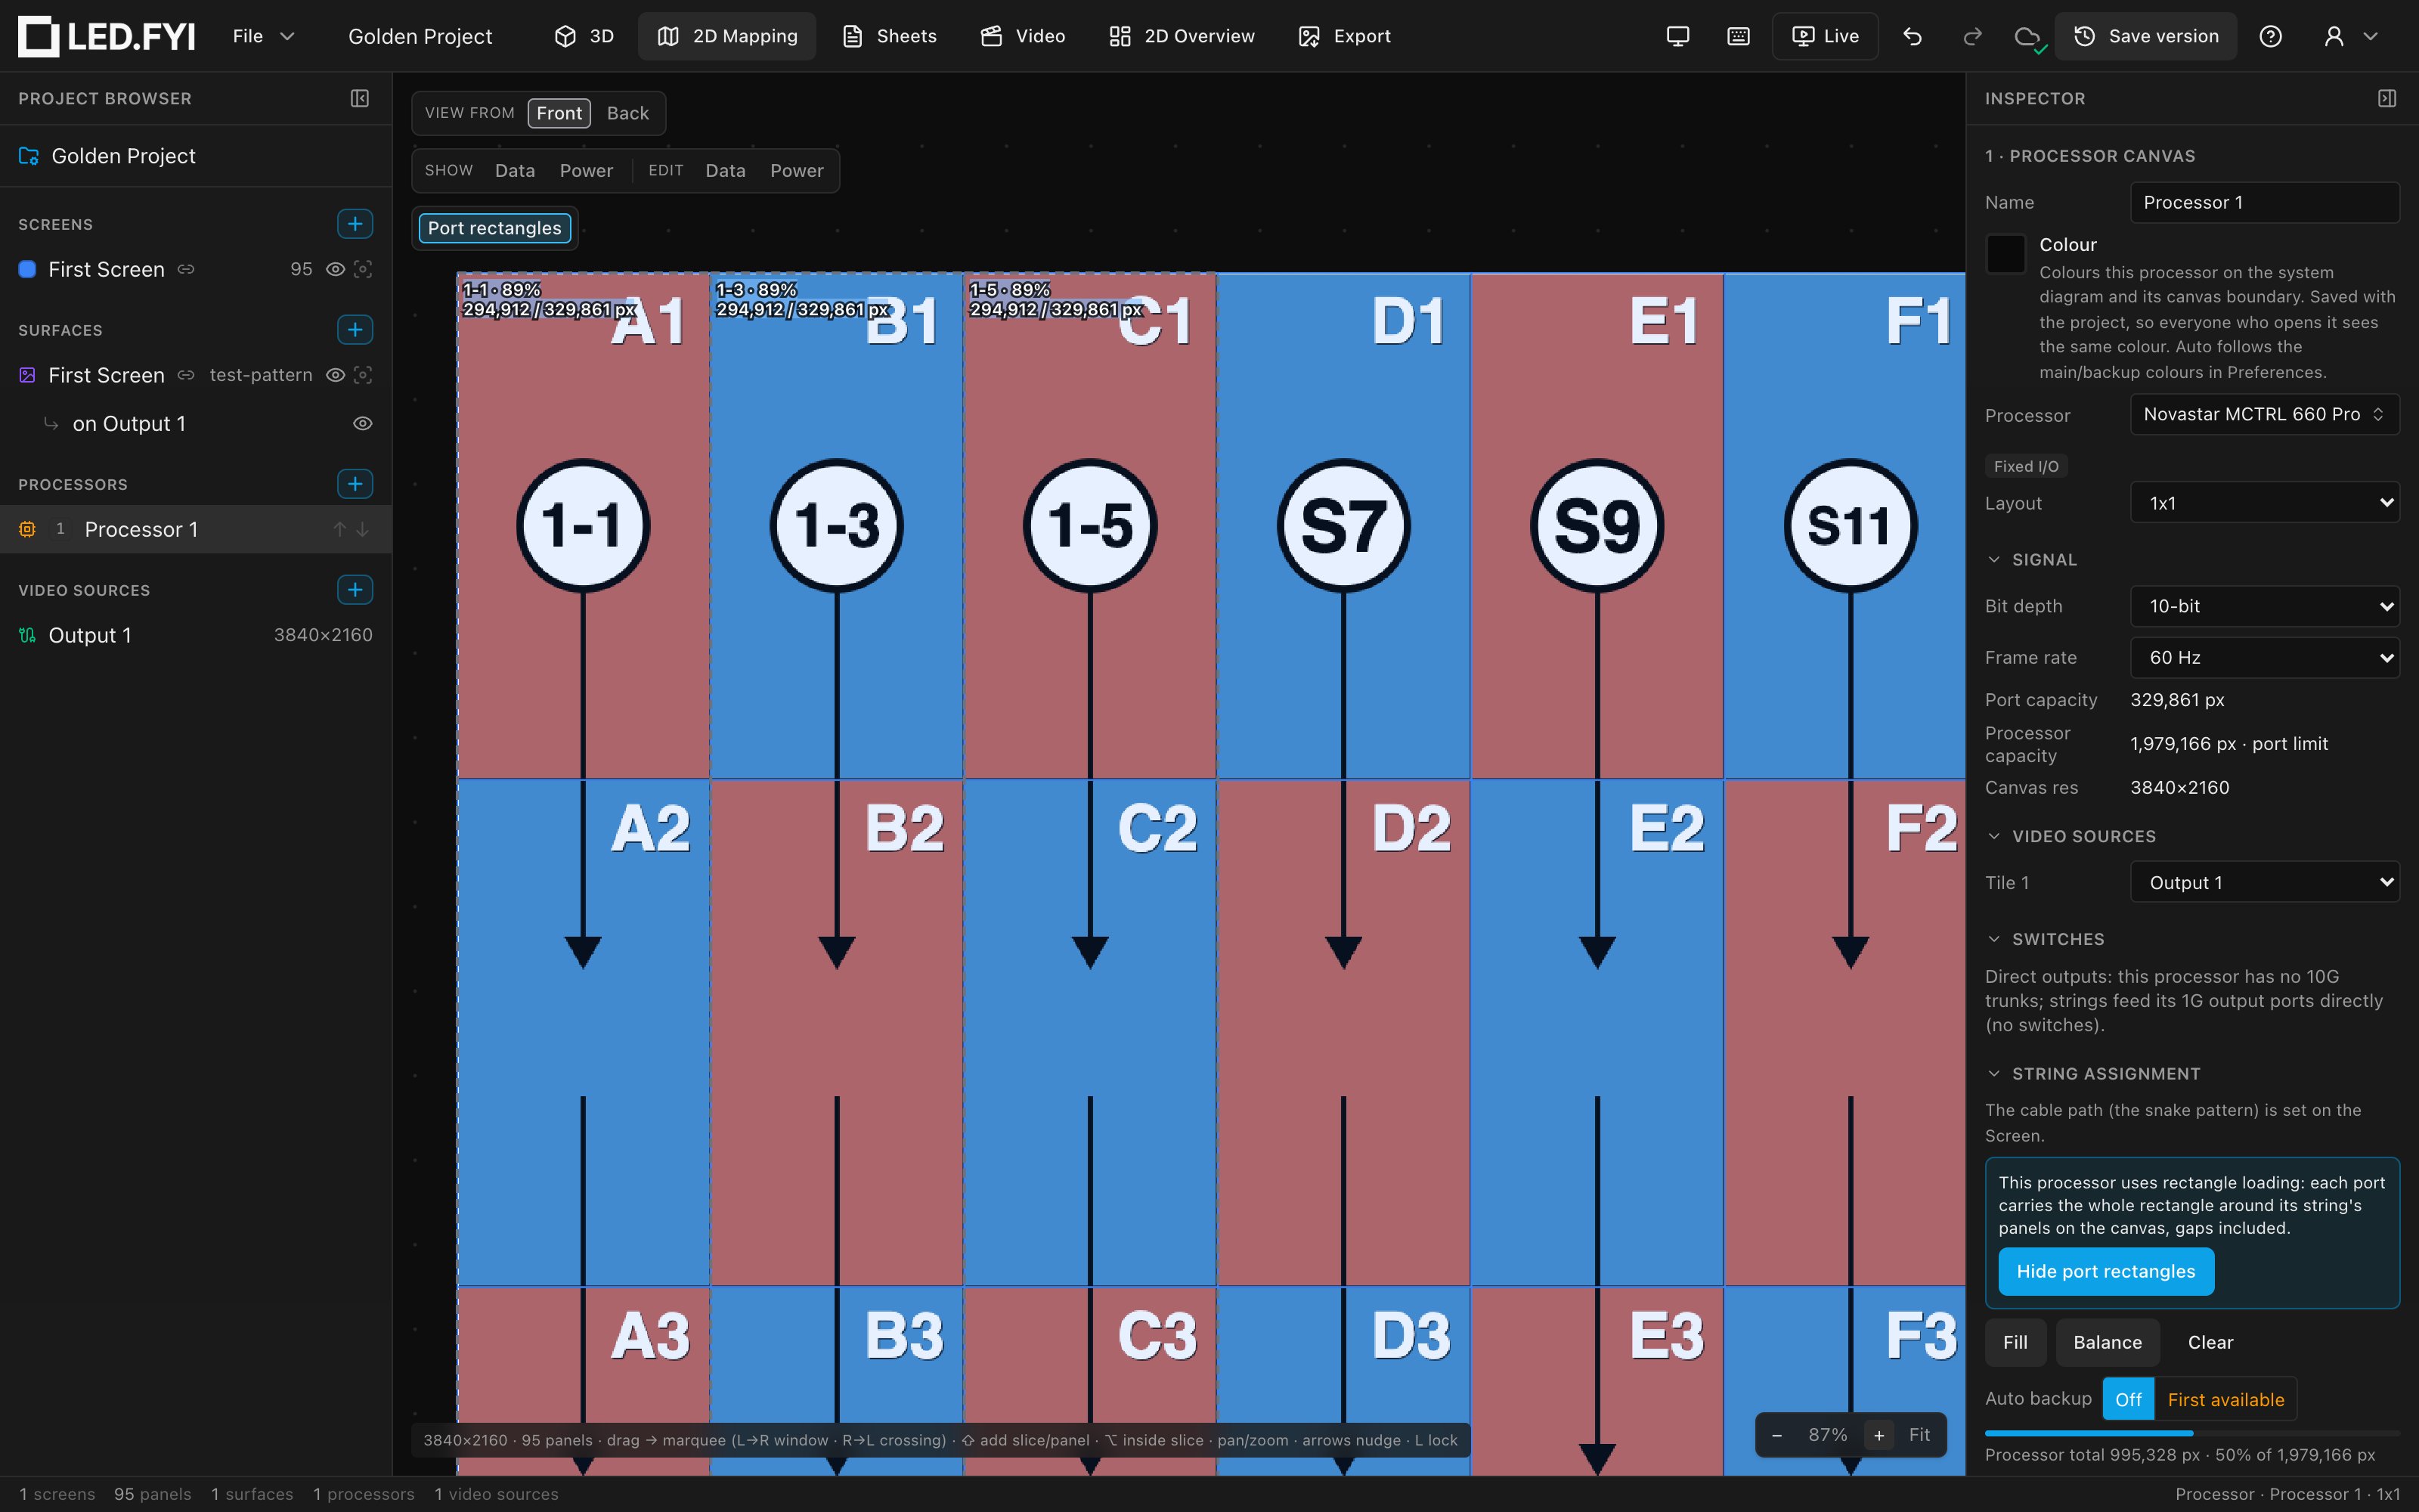Image resolution: width=2419 pixels, height=1512 pixels.
Task: Open the Bit depth dropdown
Action: pyautogui.click(x=2264, y=606)
